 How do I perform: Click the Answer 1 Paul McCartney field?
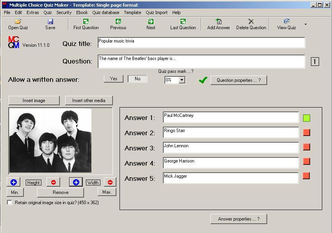point(231,117)
